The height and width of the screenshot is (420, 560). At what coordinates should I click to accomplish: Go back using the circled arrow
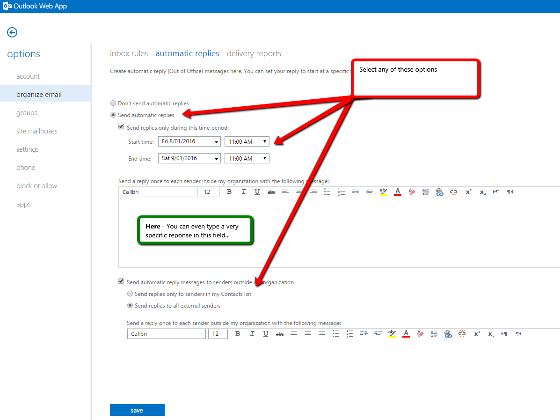coord(12,32)
